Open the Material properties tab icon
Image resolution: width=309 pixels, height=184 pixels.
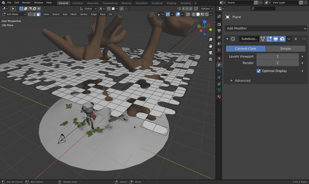(219, 97)
